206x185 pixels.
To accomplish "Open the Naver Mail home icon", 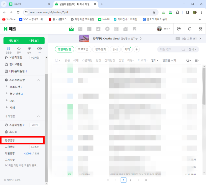I will [71, 29].
